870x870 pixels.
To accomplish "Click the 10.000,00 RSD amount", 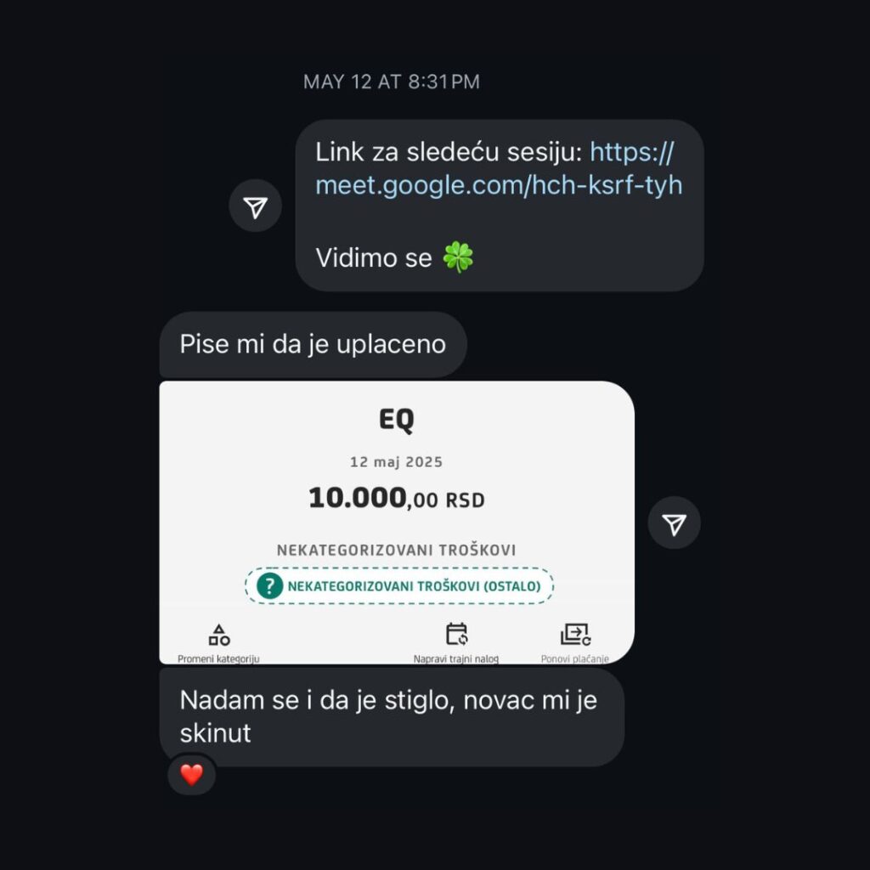I will [x=396, y=499].
